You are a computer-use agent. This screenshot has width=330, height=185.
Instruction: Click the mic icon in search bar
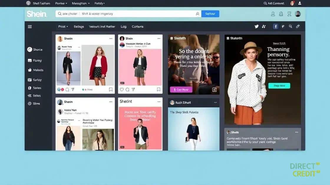pos(197,14)
